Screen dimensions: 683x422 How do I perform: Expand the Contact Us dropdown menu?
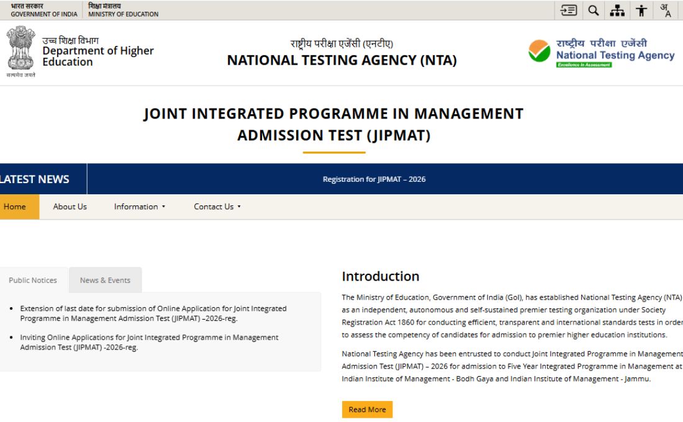tap(217, 207)
